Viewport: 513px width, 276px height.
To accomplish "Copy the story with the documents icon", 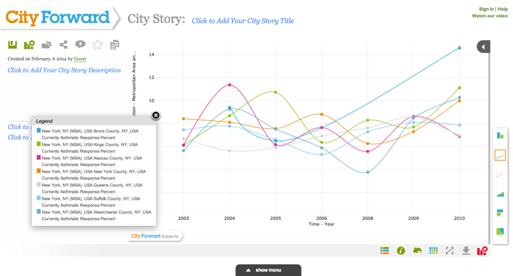I will pos(115,45).
